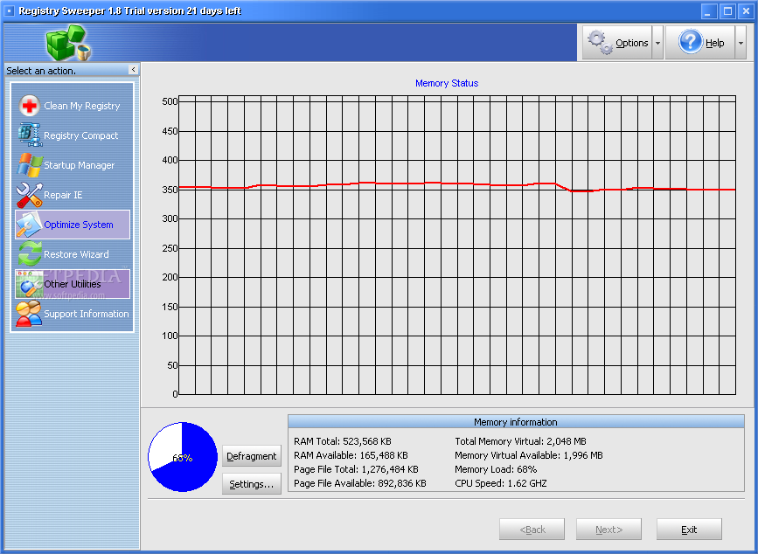This screenshot has width=758, height=554.
Task: Click the Exit button
Action: pos(689,530)
